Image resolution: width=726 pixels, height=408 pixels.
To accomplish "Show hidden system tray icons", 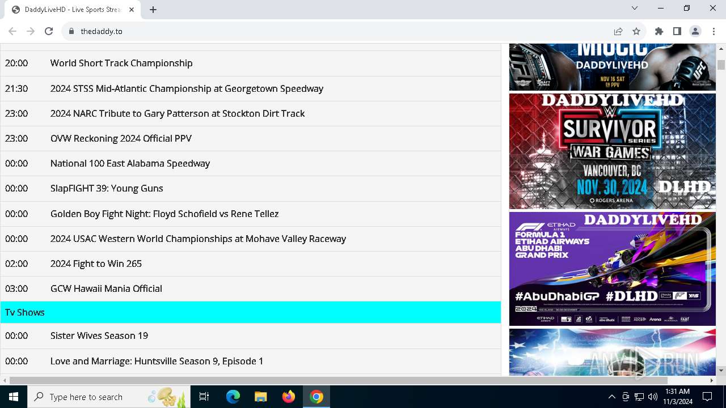I will 611,397.
